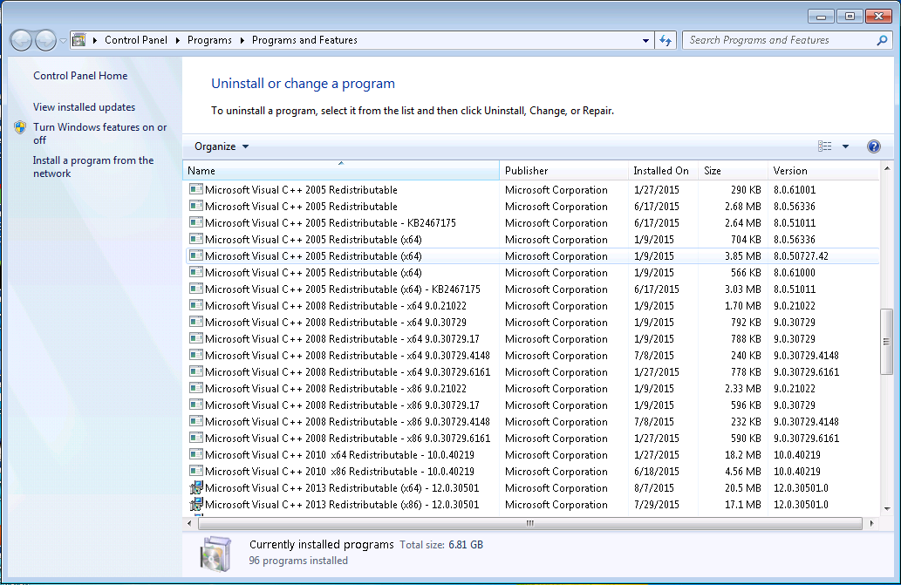Open Control Panel Home
This screenshot has width=901, height=585.
coord(80,76)
